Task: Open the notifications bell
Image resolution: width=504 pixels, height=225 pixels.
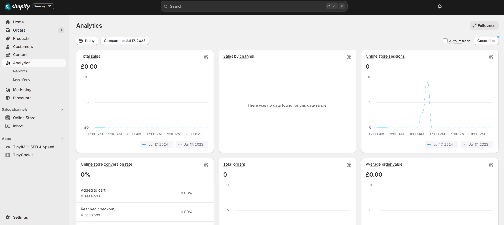Action: point(440,6)
